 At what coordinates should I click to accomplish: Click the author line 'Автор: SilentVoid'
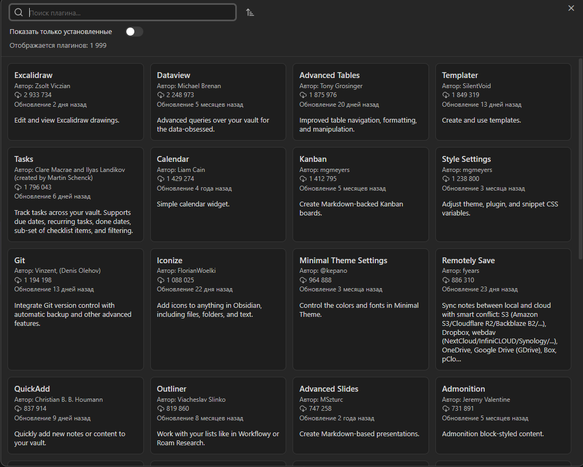[466, 86]
